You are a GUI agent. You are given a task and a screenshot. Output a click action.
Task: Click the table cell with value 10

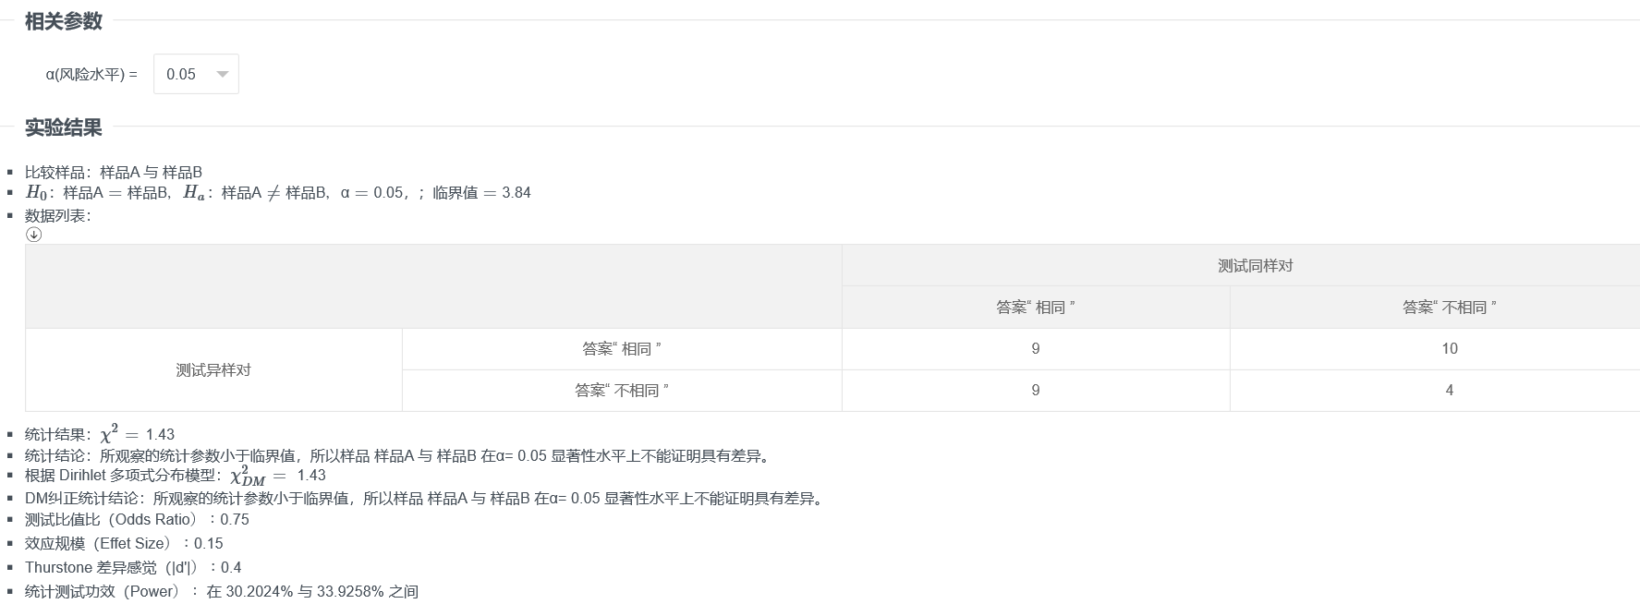click(1449, 349)
